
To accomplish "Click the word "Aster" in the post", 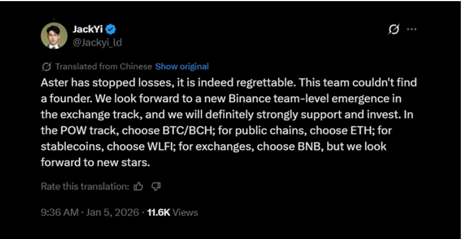I will (x=53, y=83).
